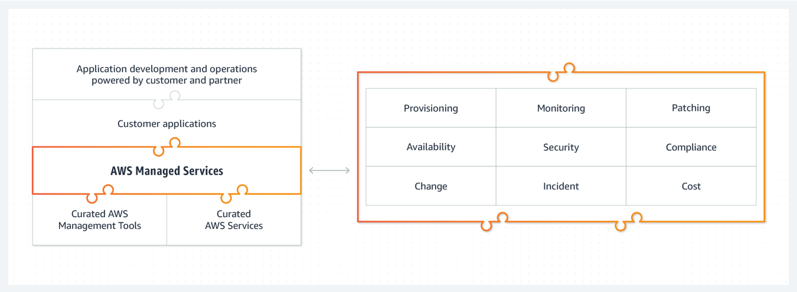Screen dimensions: 797x292
Task: Select the Compliance cell
Action: pos(691,147)
